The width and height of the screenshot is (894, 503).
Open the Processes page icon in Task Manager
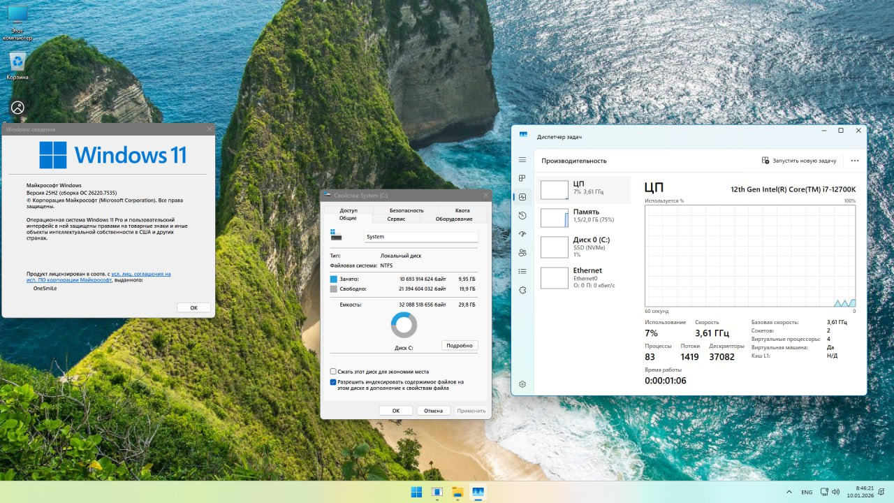pyautogui.click(x=522, y=179)
